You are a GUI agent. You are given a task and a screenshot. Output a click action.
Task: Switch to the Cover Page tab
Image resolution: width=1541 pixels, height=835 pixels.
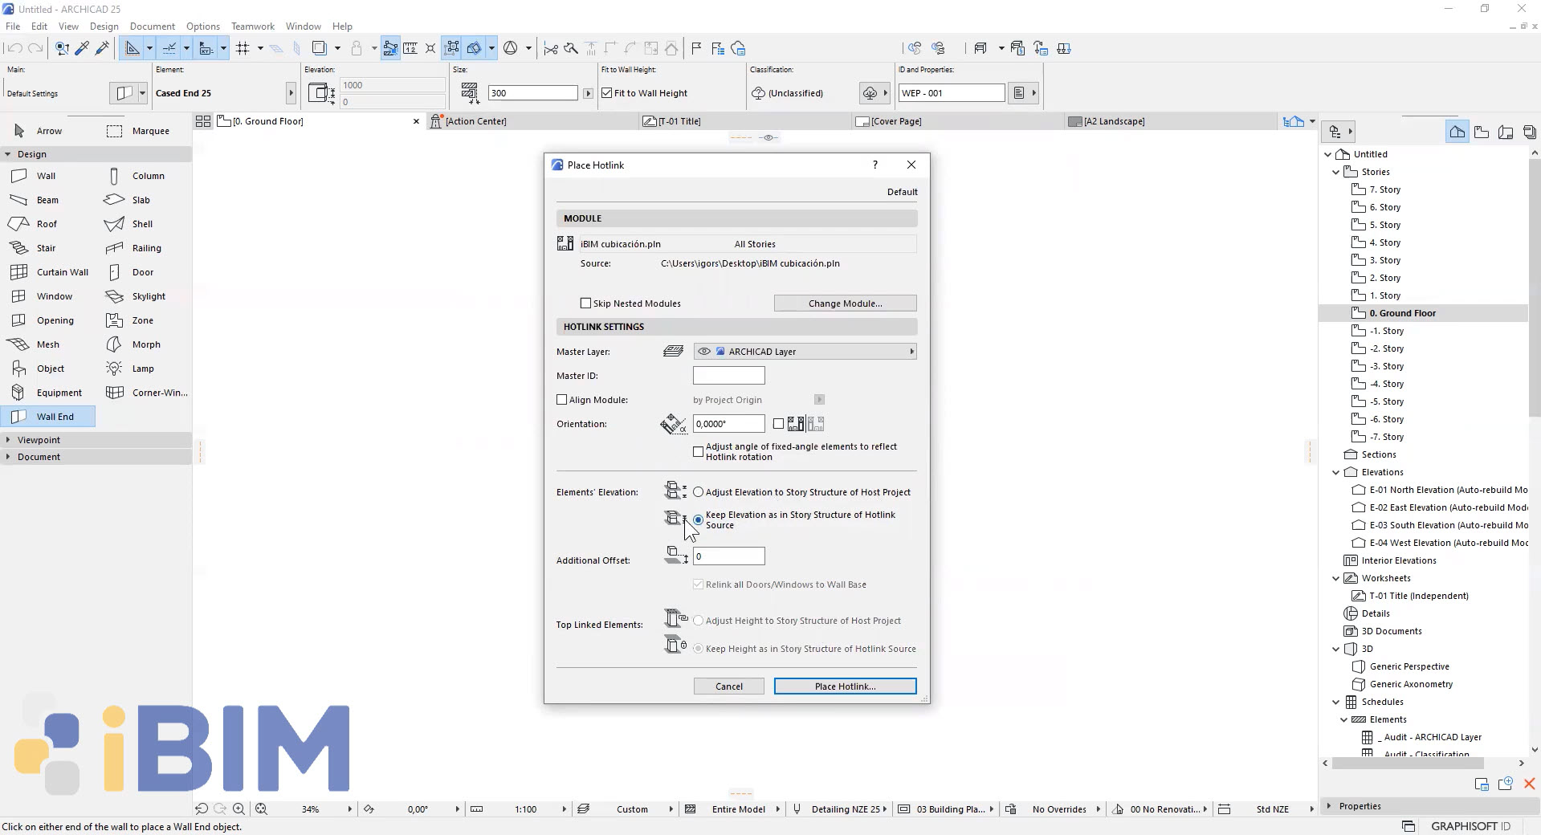[894, 121]
